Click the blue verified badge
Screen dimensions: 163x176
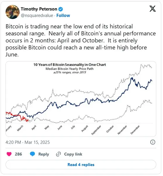coord(60,9)
